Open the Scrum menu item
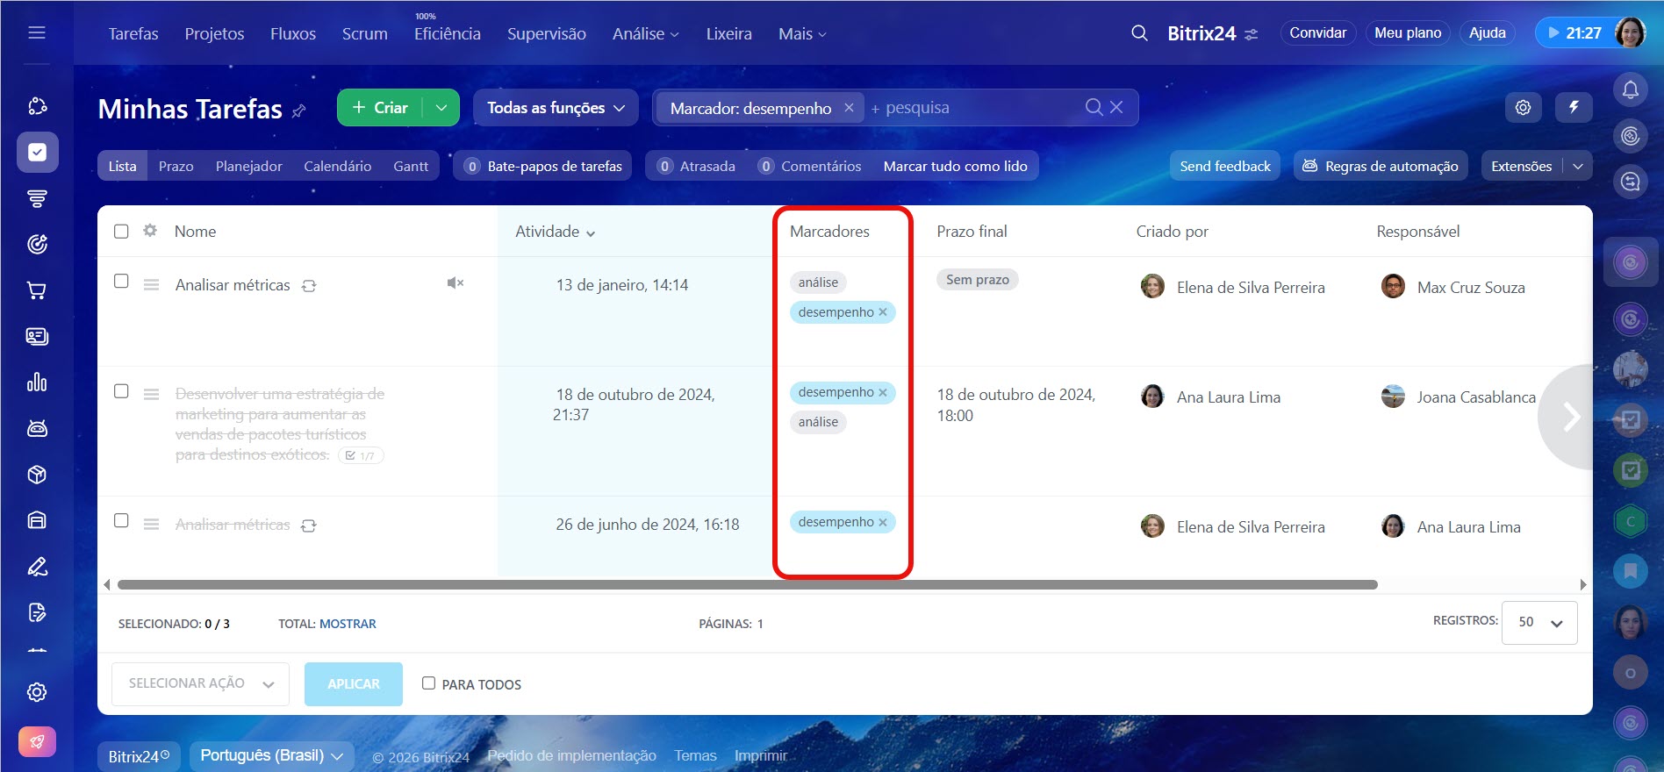 (x=364, y=33)
